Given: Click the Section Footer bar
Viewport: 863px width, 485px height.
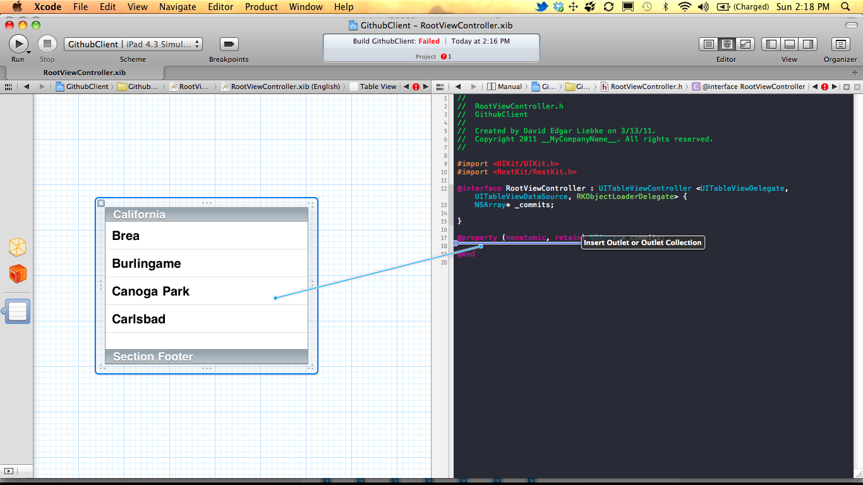Looking at the screenshot, I should click(207, 357).
